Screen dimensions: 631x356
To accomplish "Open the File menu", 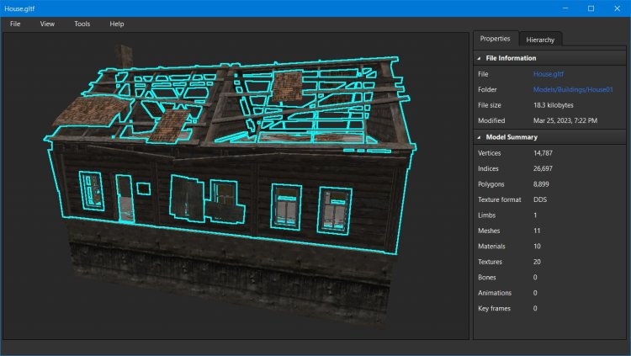I will 15,24.
